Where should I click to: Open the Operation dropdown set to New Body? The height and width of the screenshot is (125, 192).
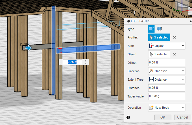click(x=167, y=108)
